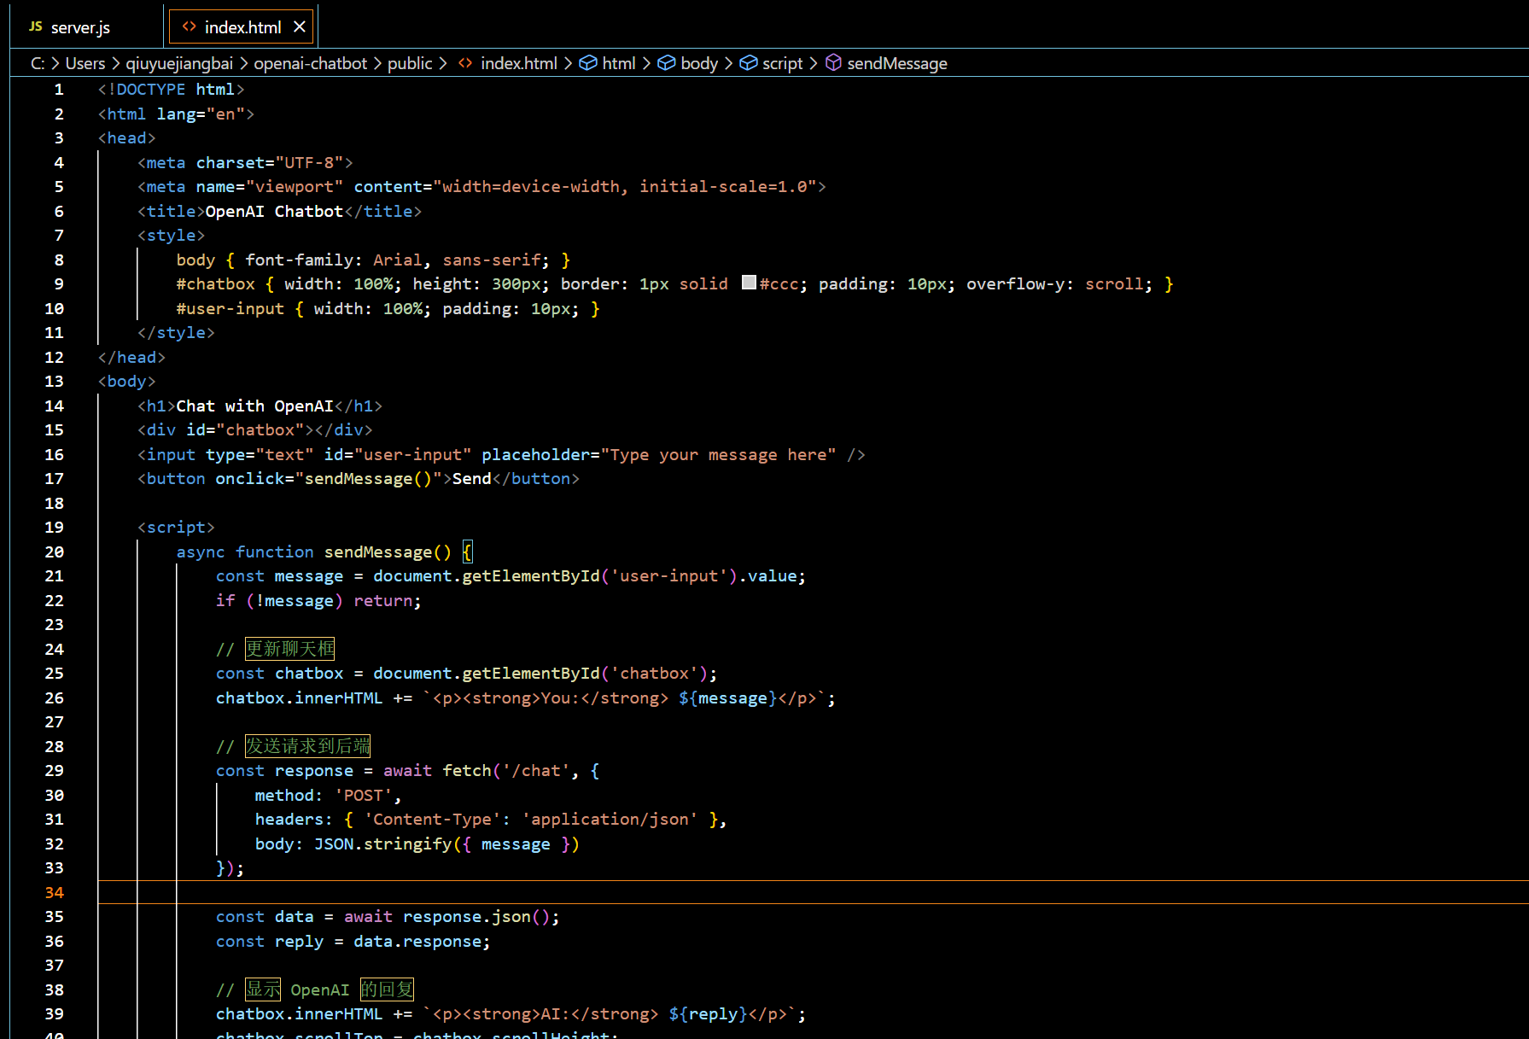Open the script symbol breadcrumb
Screen dimensions: 1529x1039
pyautogui.click(x=782, y=63)
